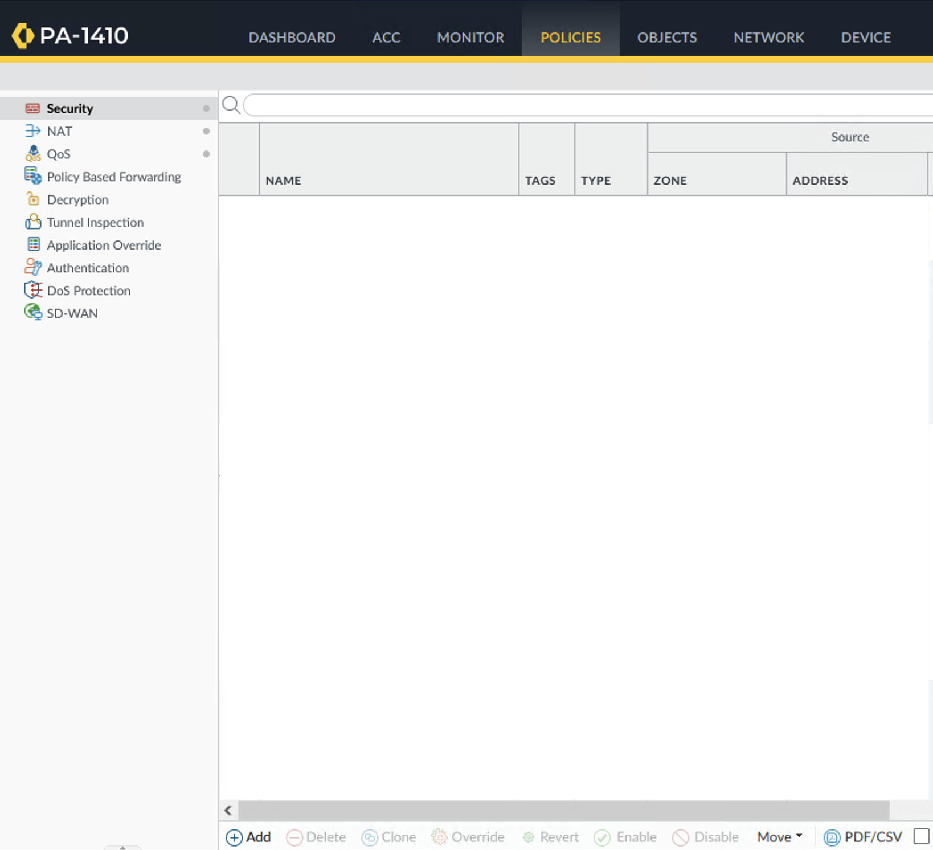Tick the checkbox beside PDF/CSV
This screenshot has width=933, height=850.
[x=920, y=836]
